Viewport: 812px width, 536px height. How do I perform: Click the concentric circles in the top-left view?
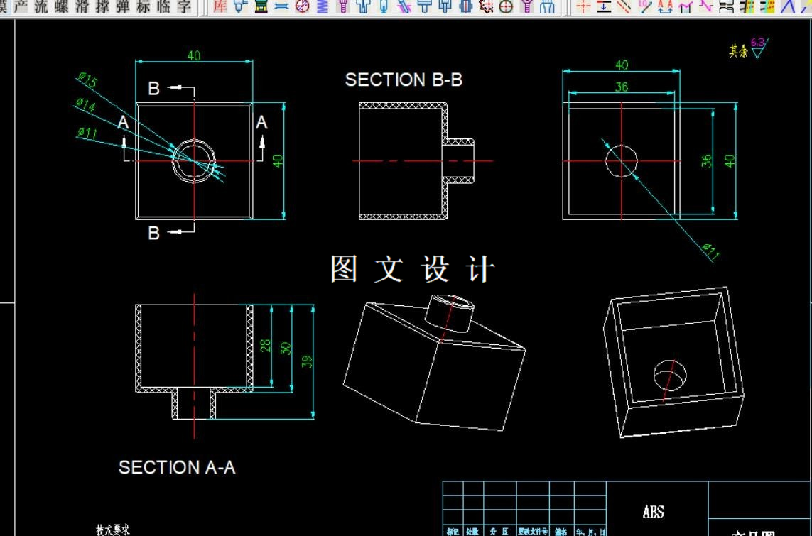[x=194, y=161]
